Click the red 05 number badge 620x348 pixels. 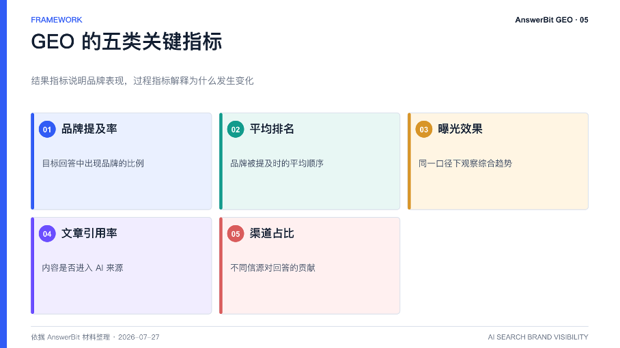[x=236, y=233]
